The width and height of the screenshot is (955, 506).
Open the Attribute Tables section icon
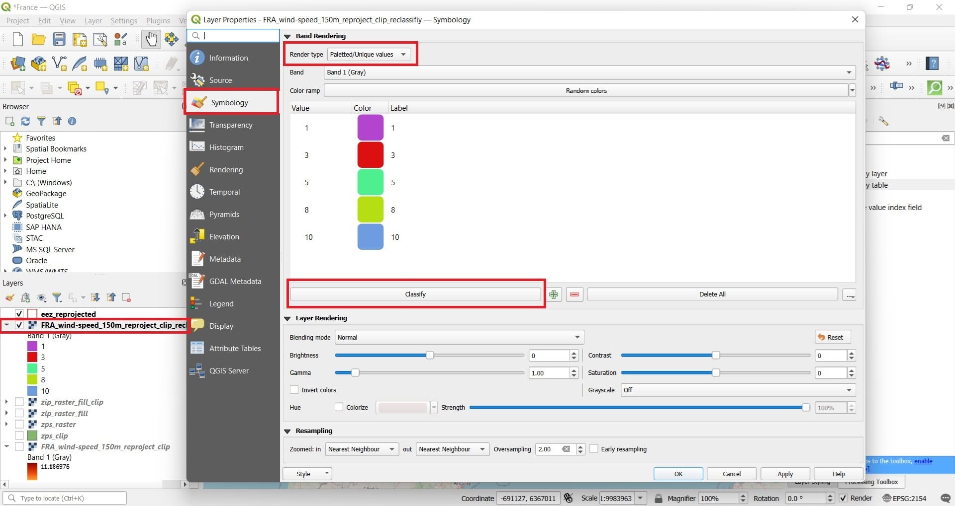pyautogui.click(x=197, y=348)
